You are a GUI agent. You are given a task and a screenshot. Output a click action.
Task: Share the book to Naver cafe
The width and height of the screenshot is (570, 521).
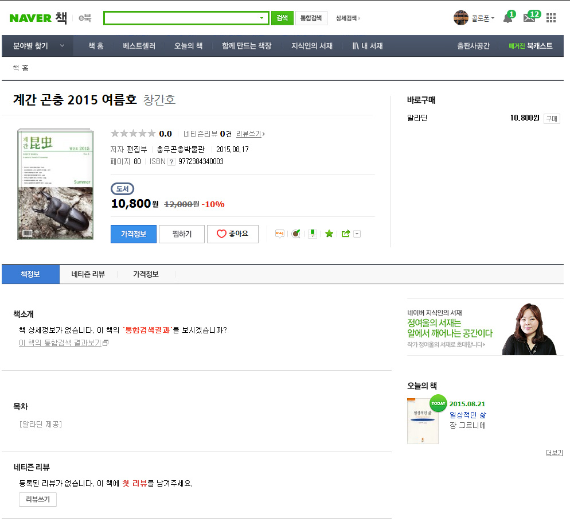pyautogui.click(x=296, y=234)
